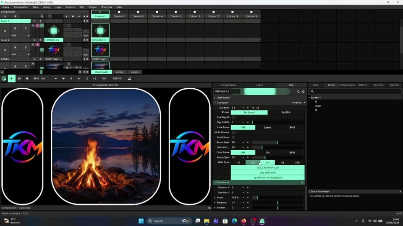Collapse the Transform section

coord(215,183)
